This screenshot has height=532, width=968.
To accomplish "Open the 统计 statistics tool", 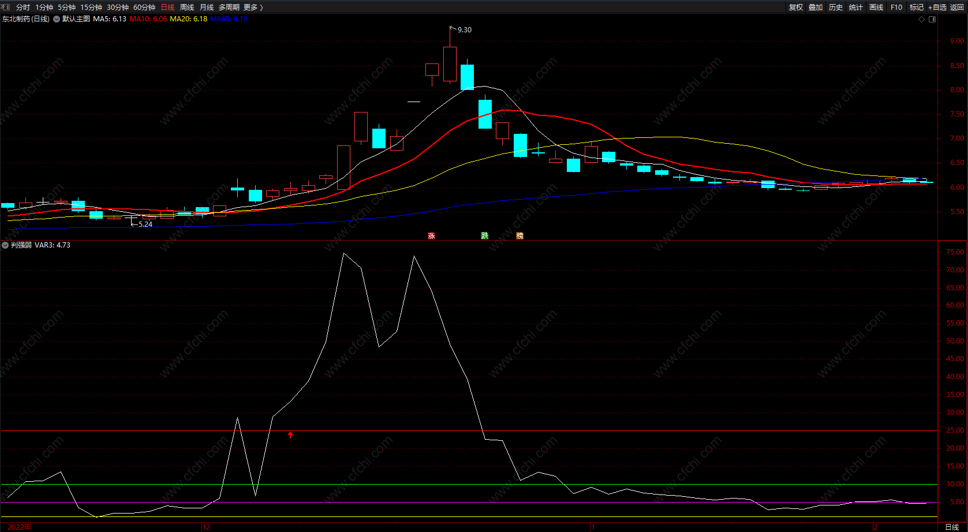I will (x=856, y=8).
